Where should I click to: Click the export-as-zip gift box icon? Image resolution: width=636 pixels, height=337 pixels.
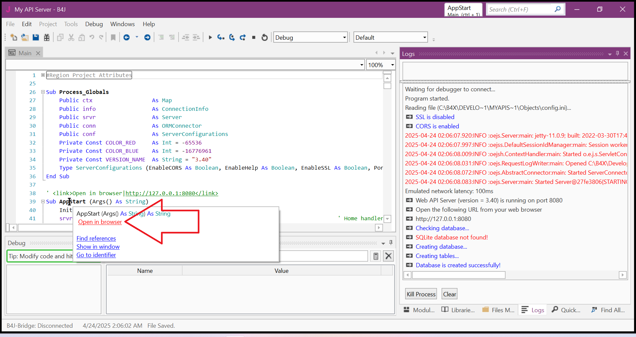pos(47,37)
